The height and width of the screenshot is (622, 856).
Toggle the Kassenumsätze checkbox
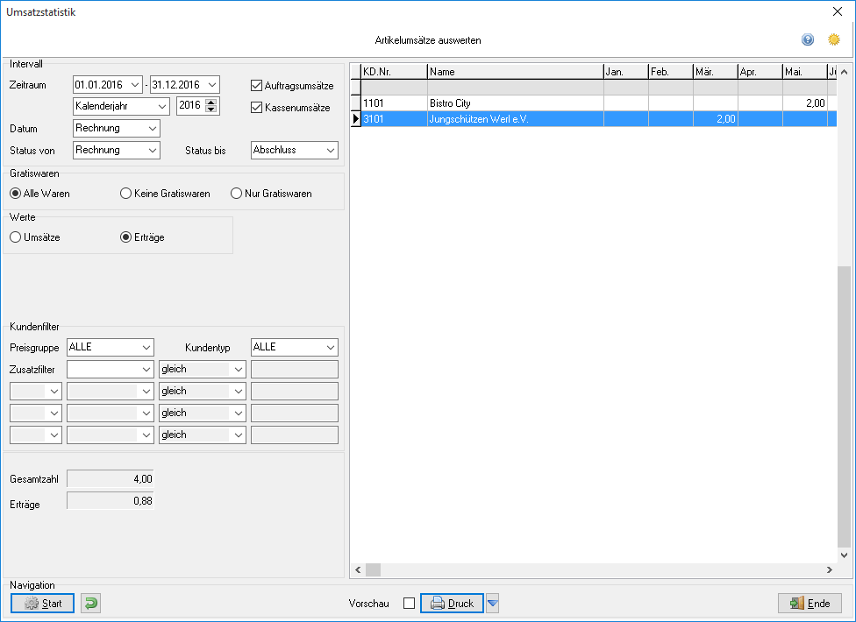(257, 108)
